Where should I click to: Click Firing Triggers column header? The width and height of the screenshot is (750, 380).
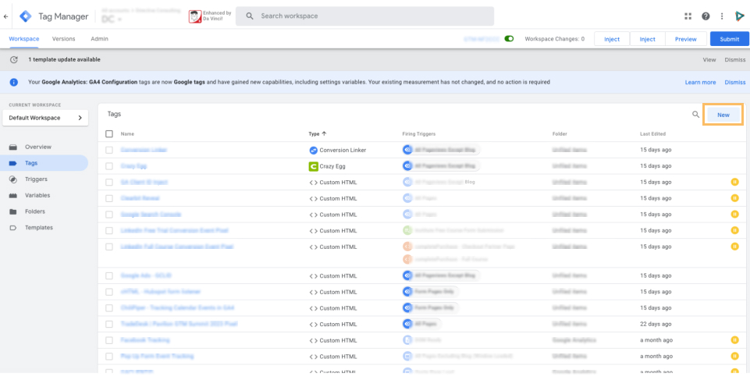tap(419, 134)
